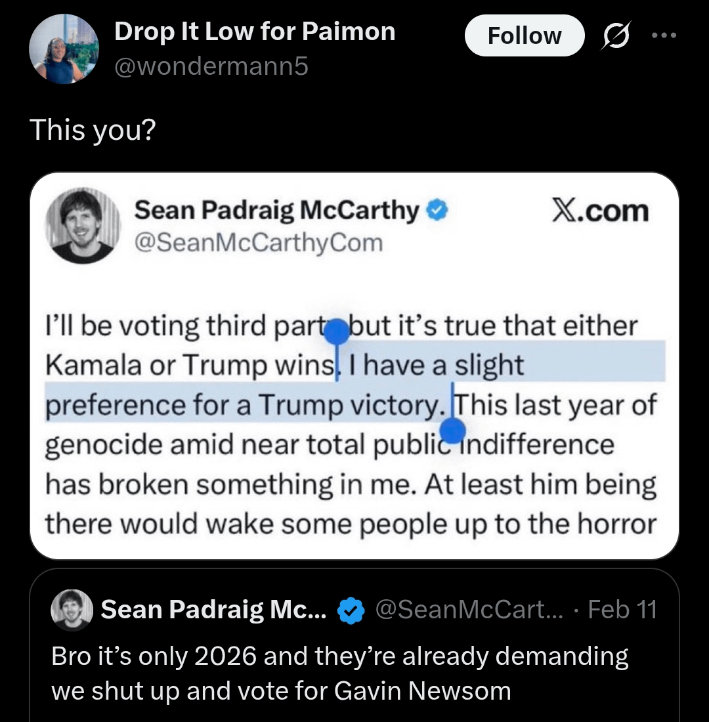Open Drop It Low for Paimon's avatar
This screenshot has height=722, width=709.
(64, 50)
